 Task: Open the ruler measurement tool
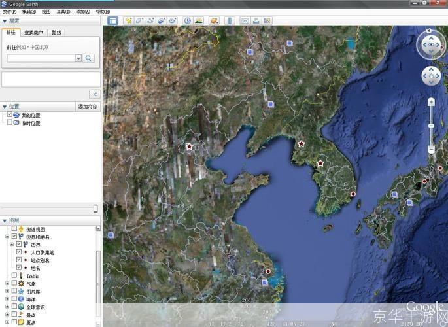tap(230, 20)
